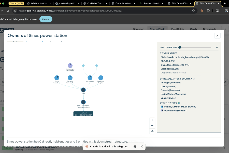Filter by Canada (2 owners)
This screenshot has width=229, height=153.
[170, 90]
